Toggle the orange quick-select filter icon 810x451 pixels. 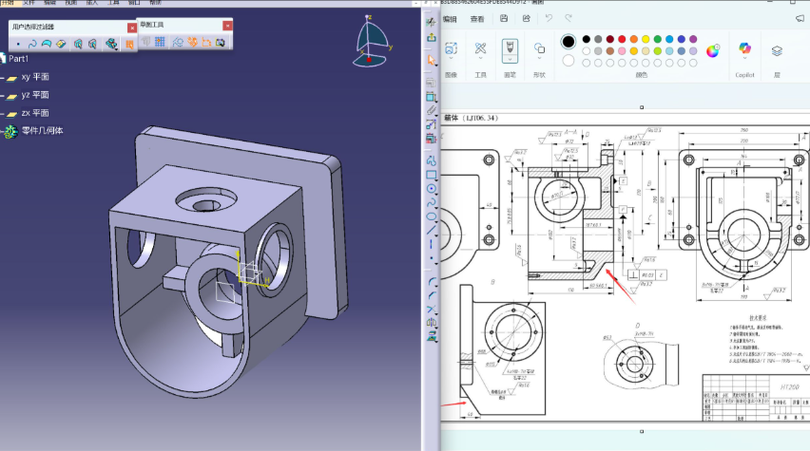tap(129, 45)
